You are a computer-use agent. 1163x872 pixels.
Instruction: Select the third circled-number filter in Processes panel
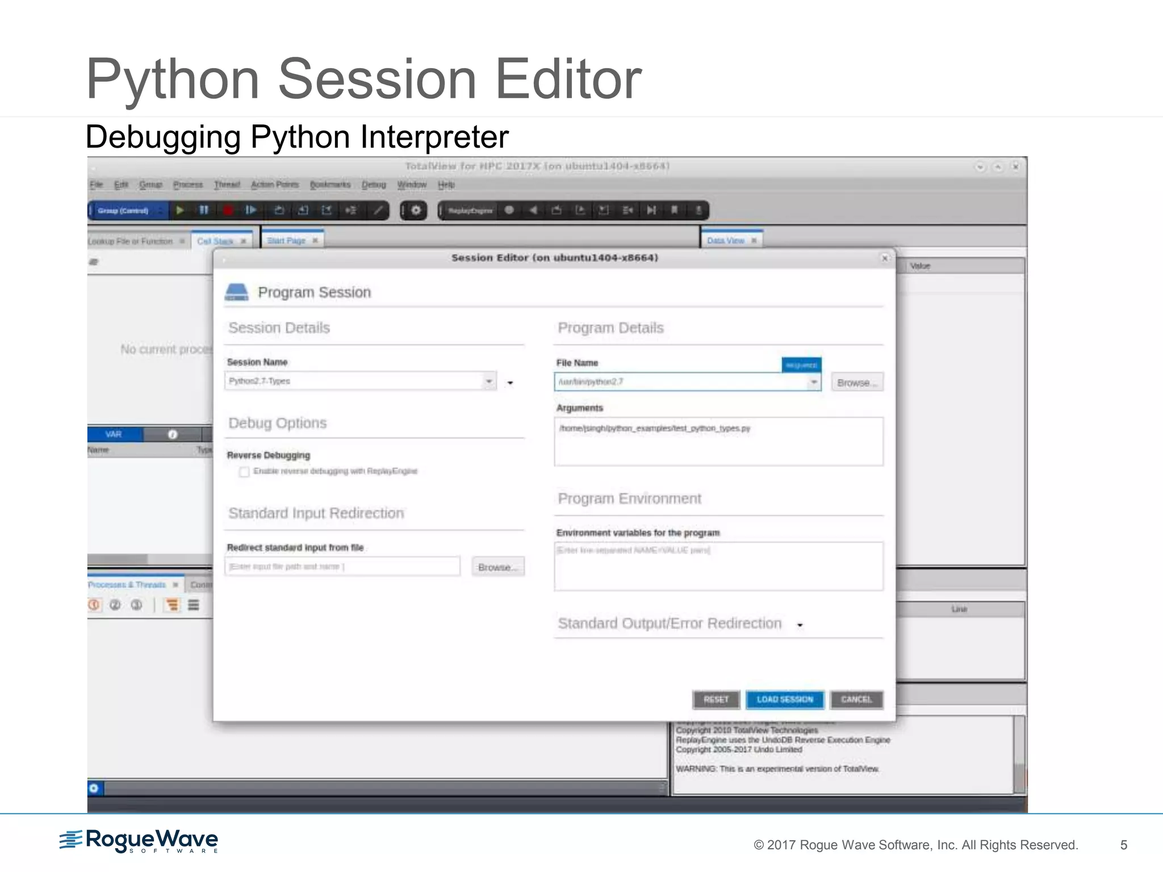click(x=136, y=605)
